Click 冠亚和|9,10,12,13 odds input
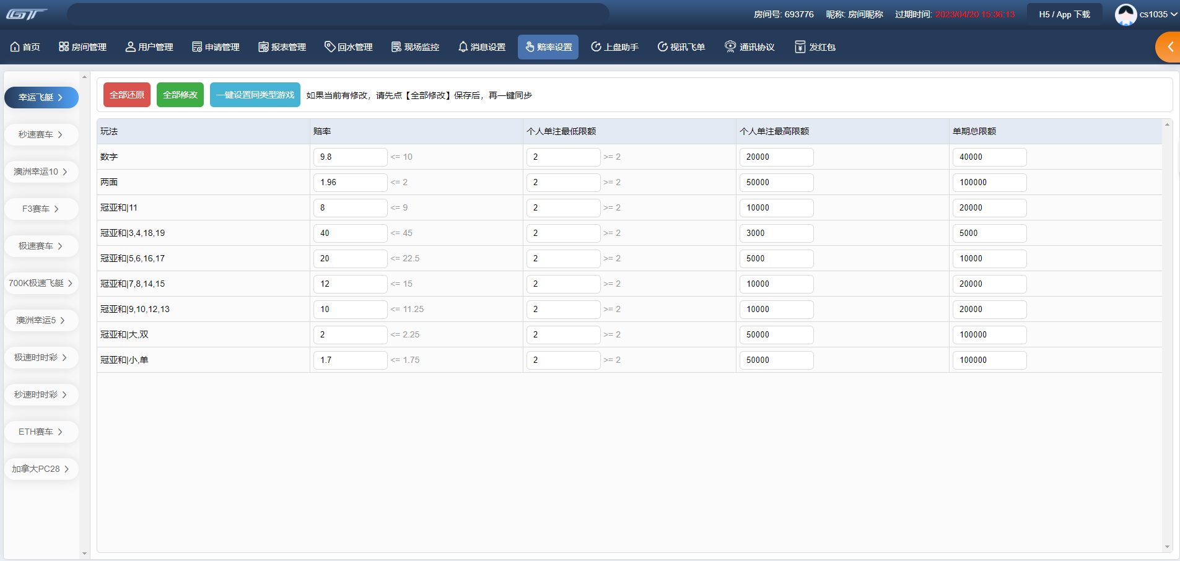1180x561 pixels. [351, 309]
